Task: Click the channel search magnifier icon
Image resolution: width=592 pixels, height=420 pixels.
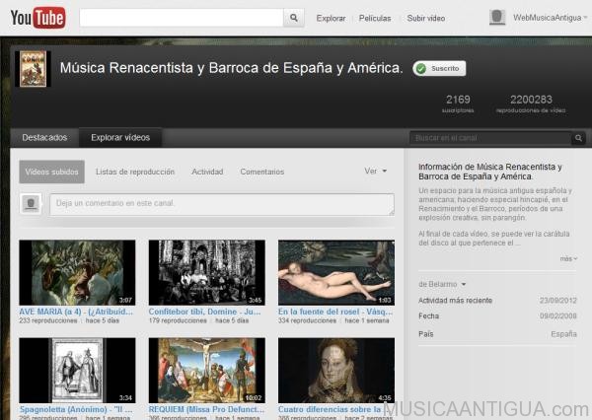Action: [x=578, y=138]
